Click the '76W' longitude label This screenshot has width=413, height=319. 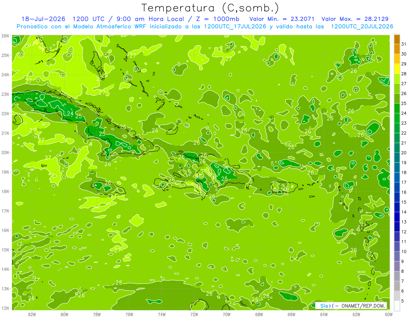pyautogui.click(x=129, y=314)
